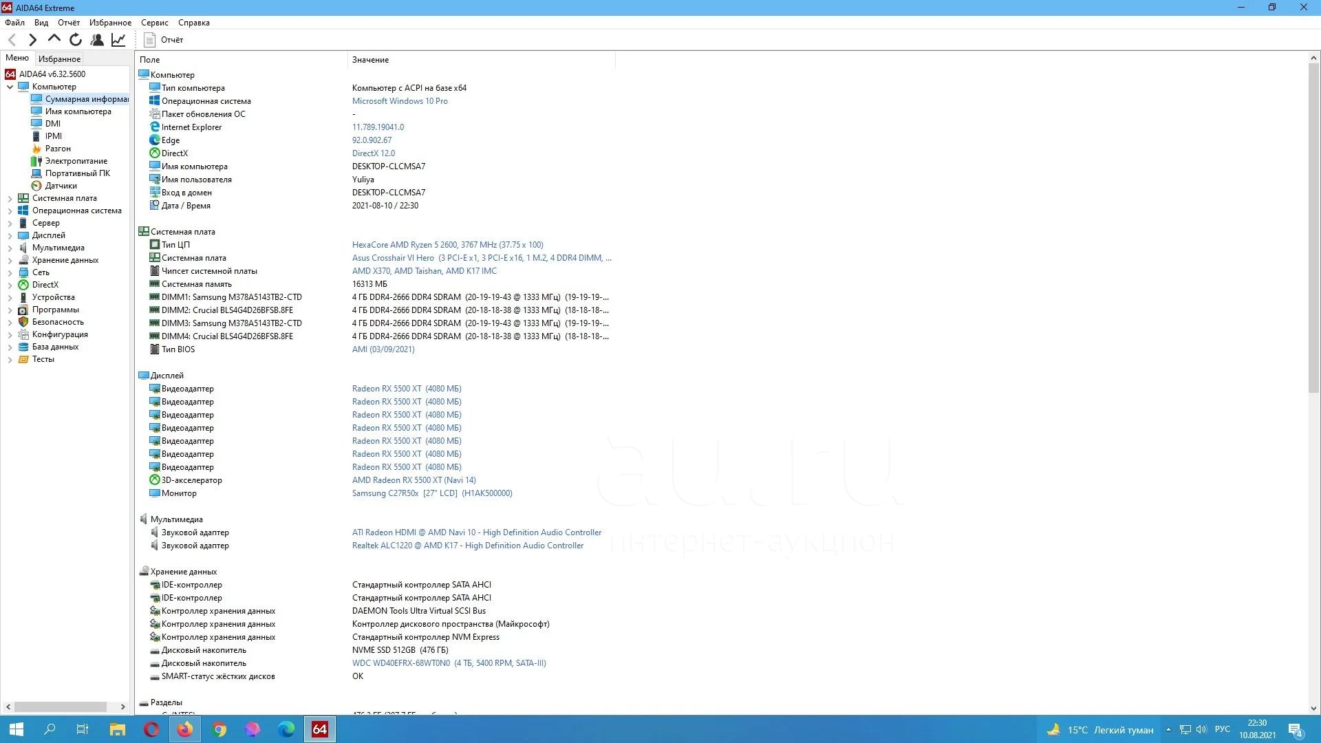This screenshot has width=1321, height=743.
Task: Open the Realtek ALC1220 audio controller link
Action: [x=468, y=546]
